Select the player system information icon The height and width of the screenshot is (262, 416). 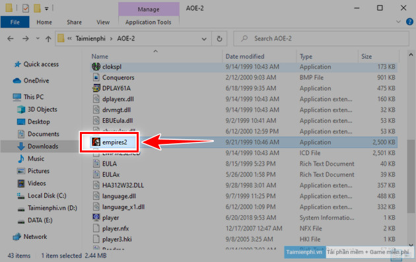[96, 217]
